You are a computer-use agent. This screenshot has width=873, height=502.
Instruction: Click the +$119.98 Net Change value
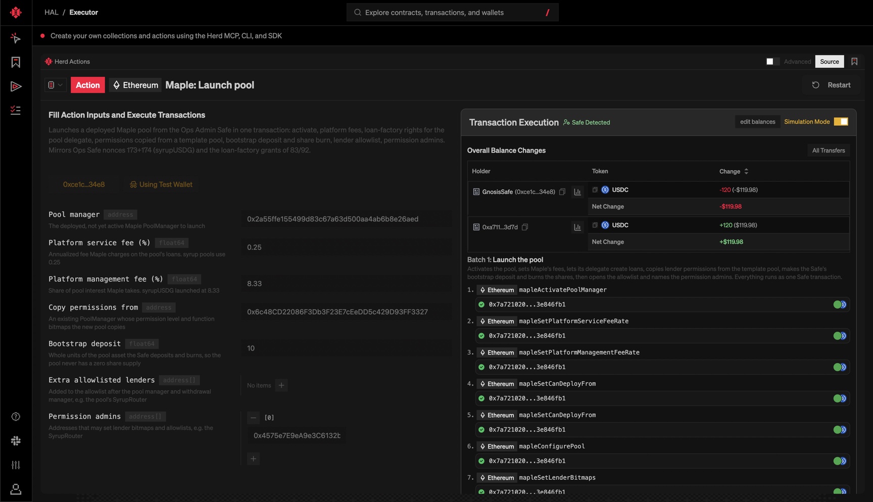click(731, 242)
